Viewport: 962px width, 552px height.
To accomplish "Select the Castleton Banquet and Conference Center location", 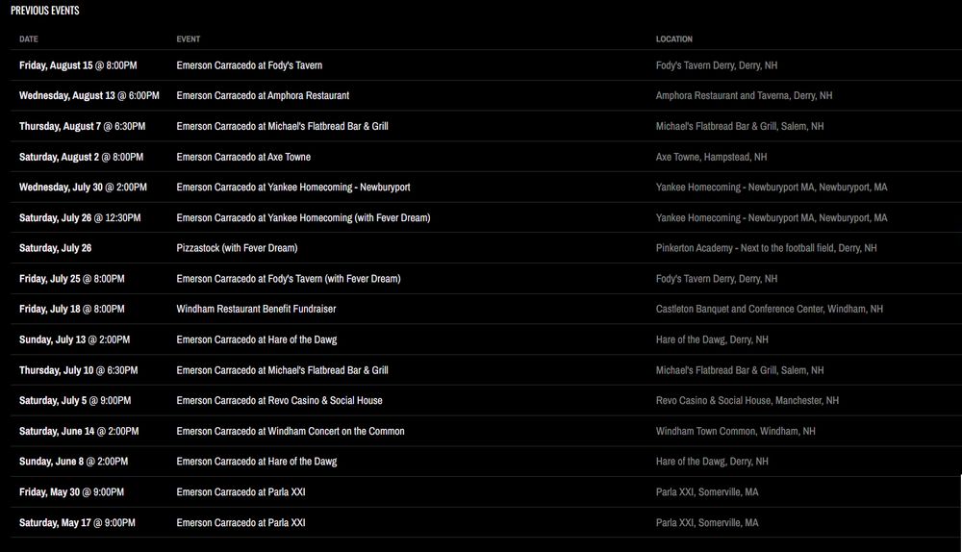I will 769,309.
